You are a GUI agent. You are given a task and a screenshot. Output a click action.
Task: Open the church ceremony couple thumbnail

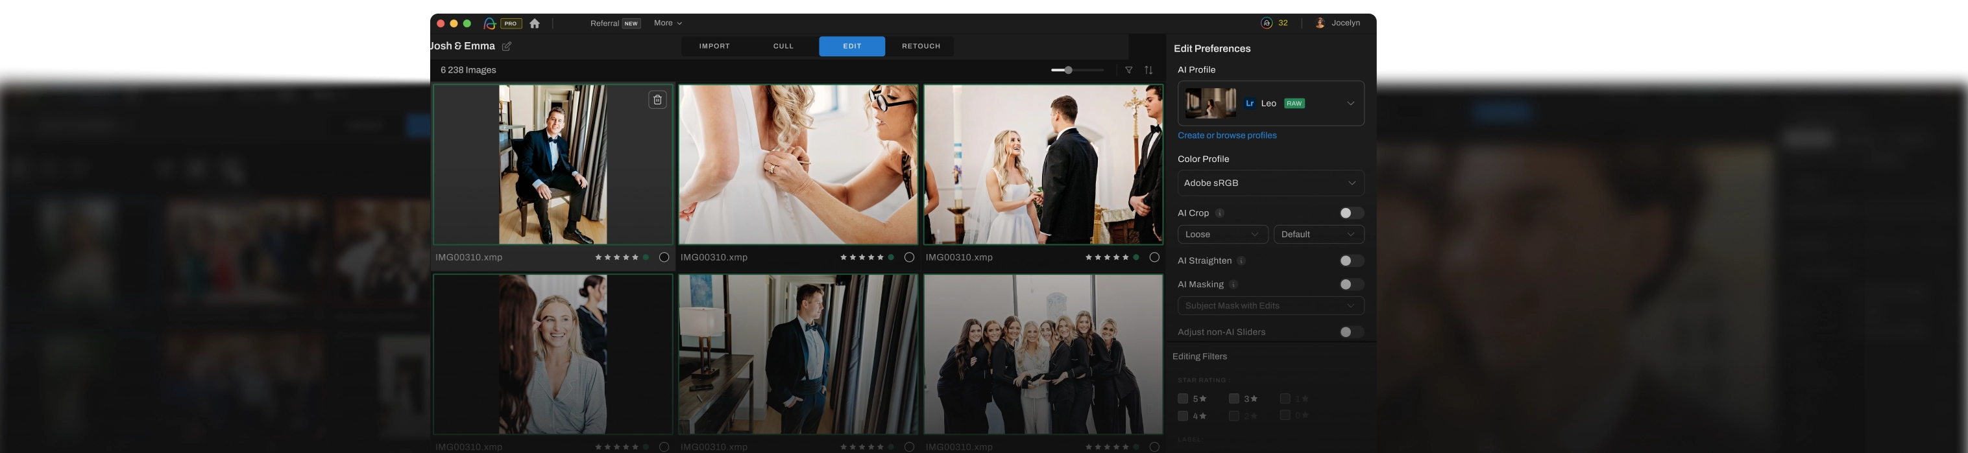click(1043, 165)
